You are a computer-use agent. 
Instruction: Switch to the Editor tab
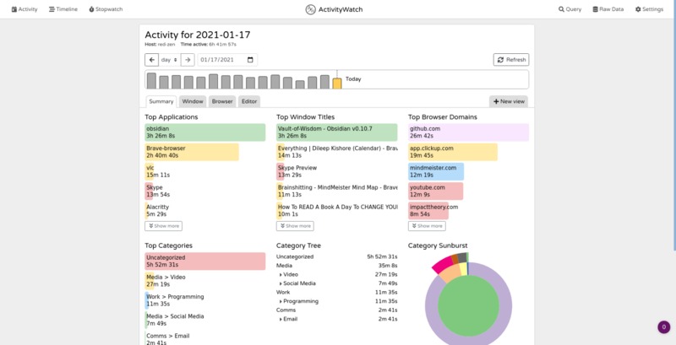pyautogui.click(x=249, y=101)
